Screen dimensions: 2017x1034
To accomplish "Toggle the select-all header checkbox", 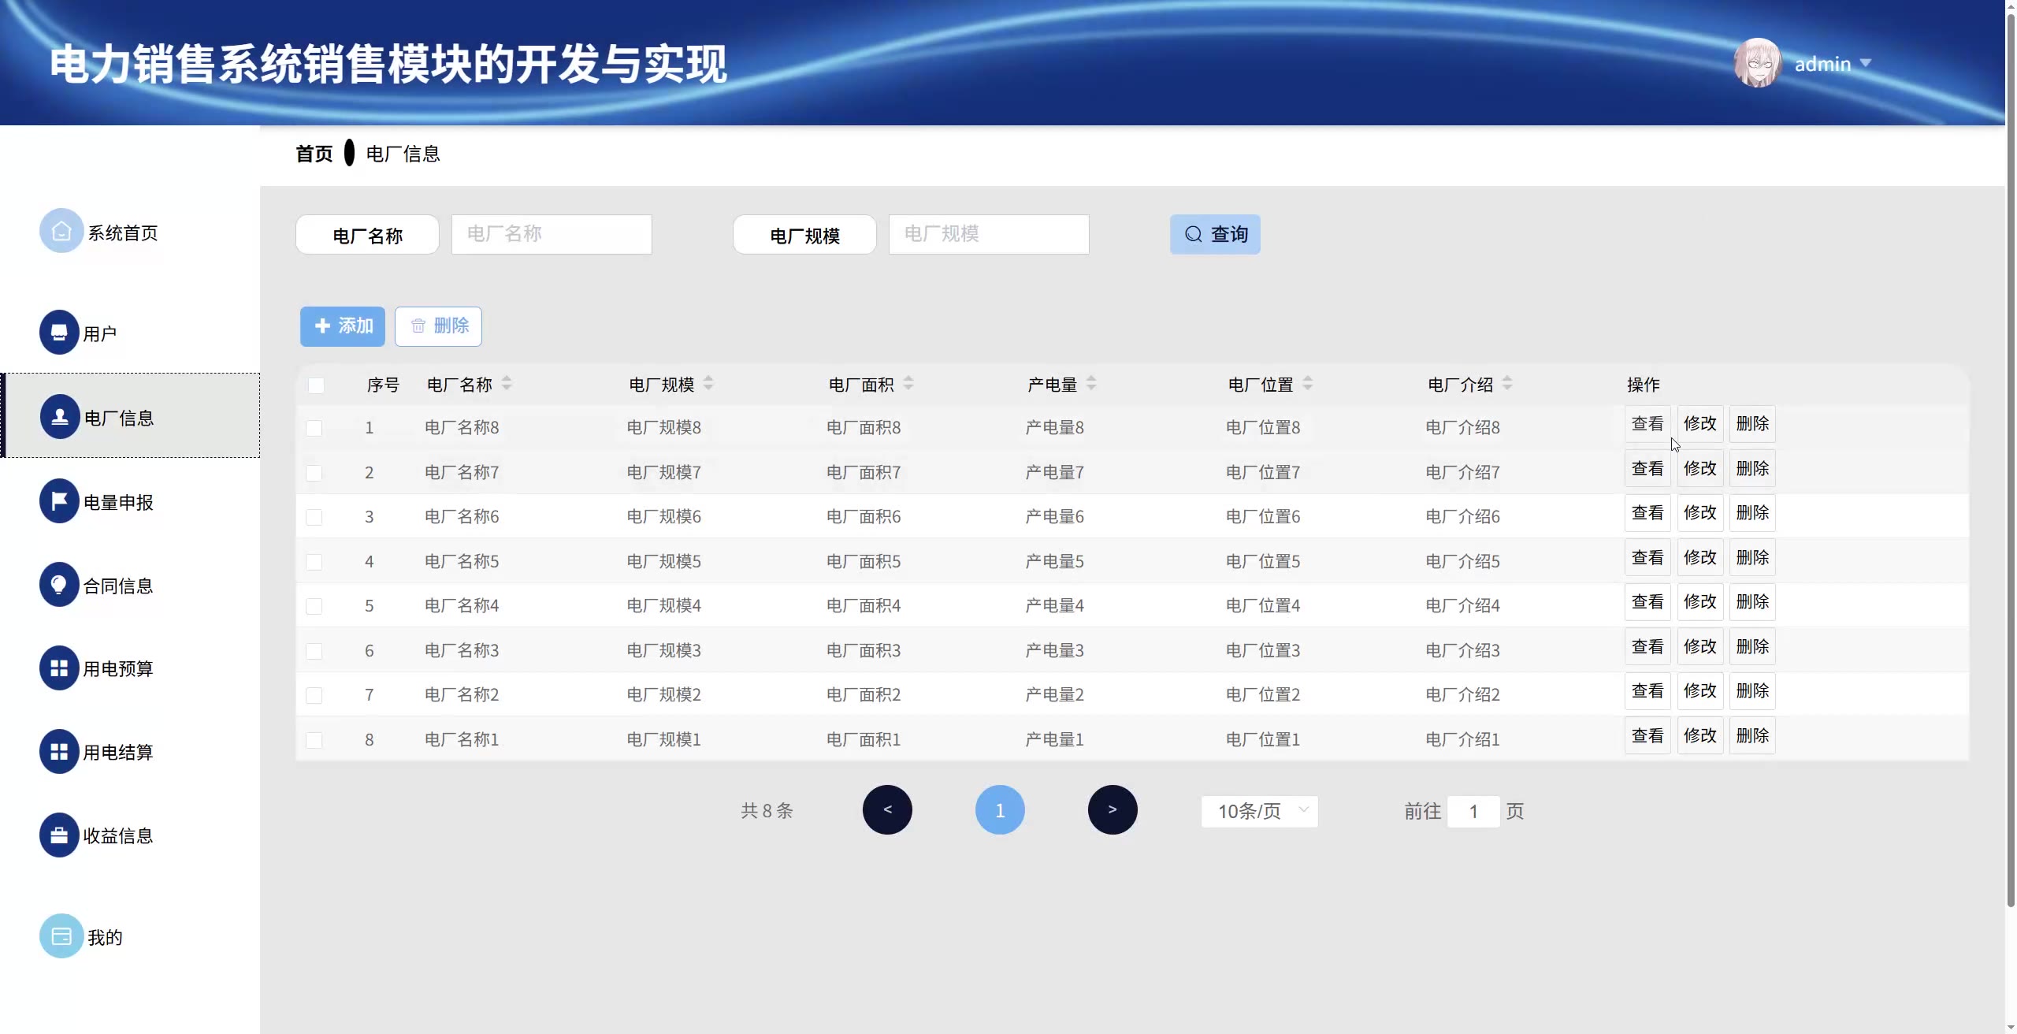I will coord(316,385).
